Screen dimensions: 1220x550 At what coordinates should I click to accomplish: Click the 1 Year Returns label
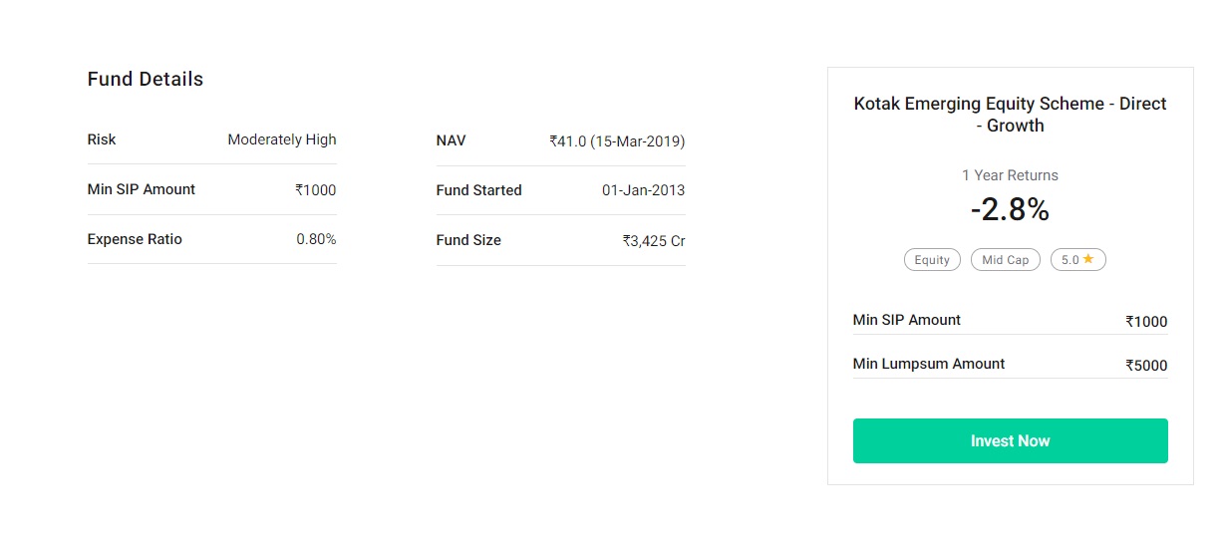tap(1010, 175)
